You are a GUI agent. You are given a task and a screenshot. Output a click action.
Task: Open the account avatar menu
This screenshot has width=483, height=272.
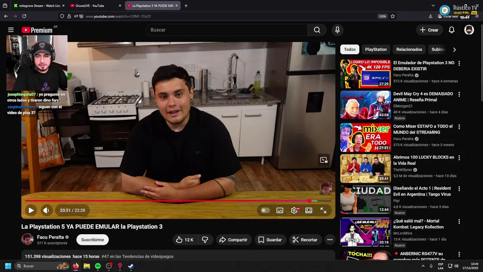pos(469,30)
